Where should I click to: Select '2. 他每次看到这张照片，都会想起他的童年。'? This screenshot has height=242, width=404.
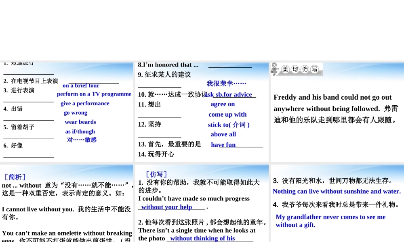pyautogui.click(x=202, y=222)
